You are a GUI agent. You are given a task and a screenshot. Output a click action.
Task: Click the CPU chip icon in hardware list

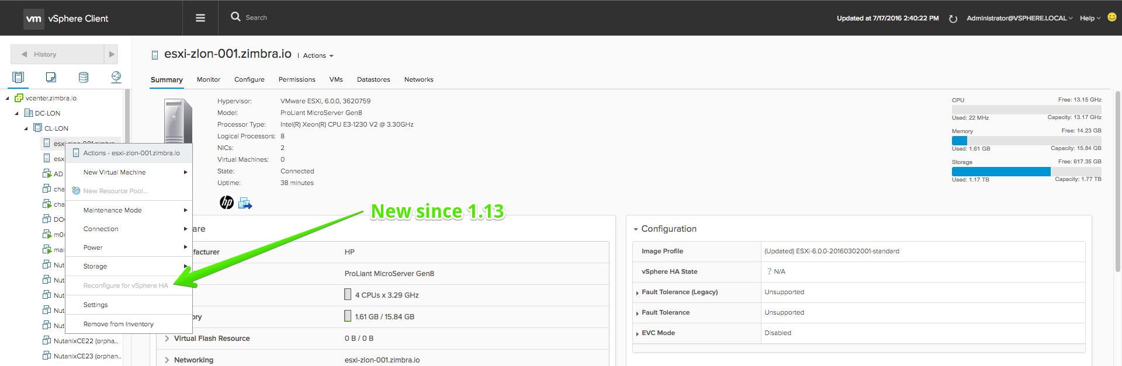tap(348, 295)
